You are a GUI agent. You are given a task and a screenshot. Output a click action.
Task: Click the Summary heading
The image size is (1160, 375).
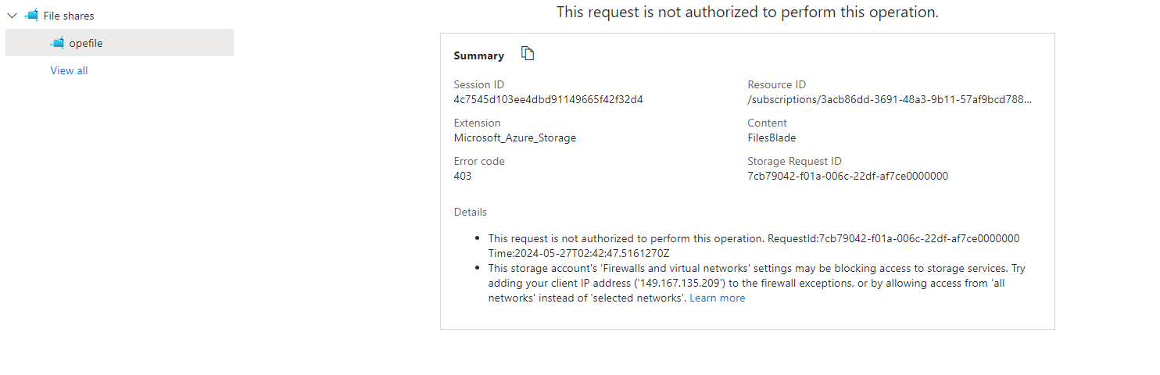pyautogui.click(x=478, y=55)
